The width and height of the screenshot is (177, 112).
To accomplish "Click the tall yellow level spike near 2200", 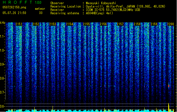I will pyautogui.click(x=169, y=108).
